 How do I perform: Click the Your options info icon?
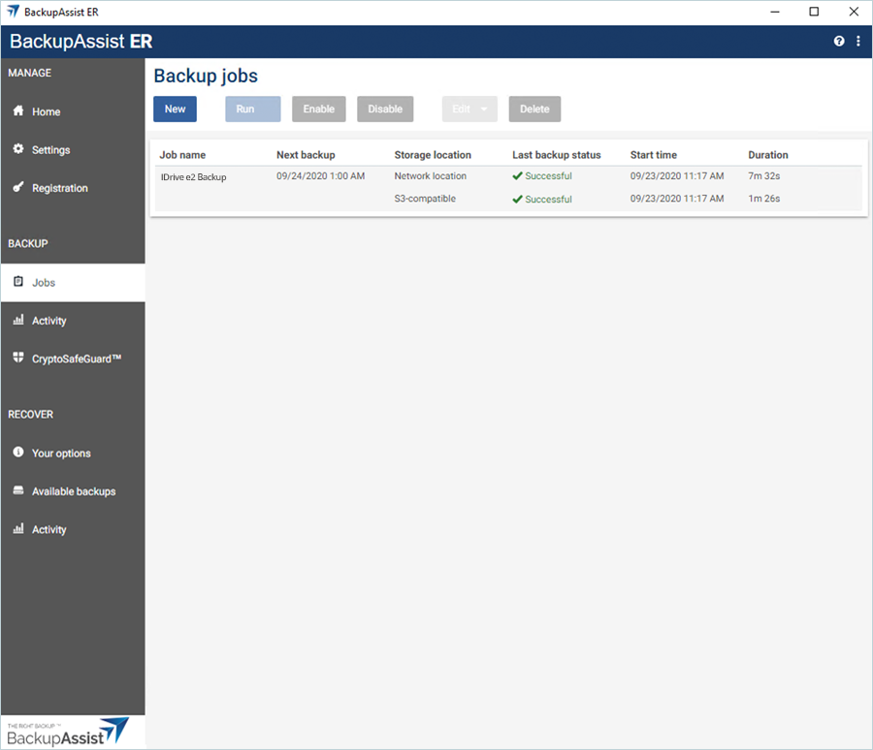click(x=17, y=453)
